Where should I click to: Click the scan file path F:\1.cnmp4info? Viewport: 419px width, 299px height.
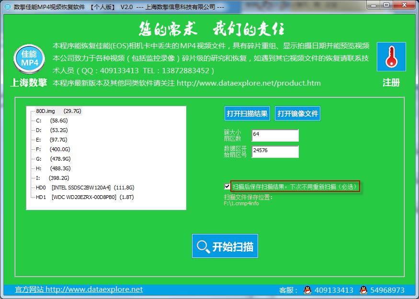241,203
